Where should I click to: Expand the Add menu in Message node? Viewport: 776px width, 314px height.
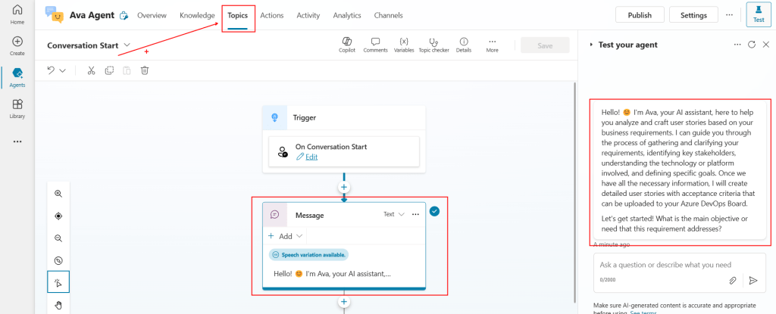tap(285, 236)
